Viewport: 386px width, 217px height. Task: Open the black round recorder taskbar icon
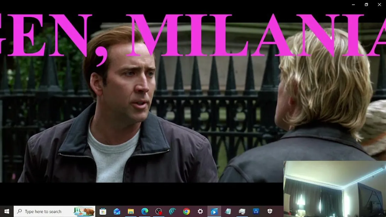pos(159,212)
